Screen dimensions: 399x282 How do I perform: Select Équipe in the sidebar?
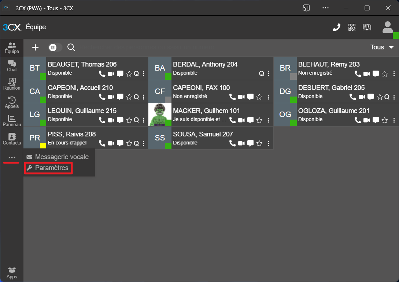tap(12, 48)
